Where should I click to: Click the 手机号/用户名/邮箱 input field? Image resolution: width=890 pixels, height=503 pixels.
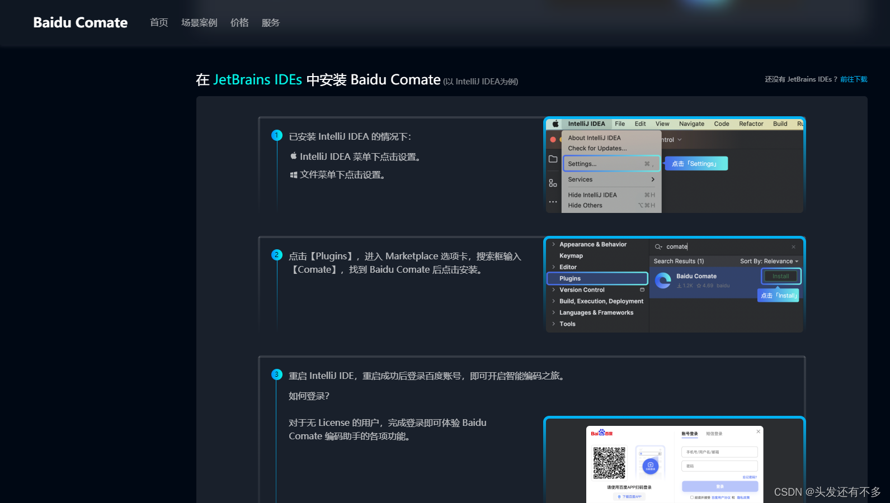pyautogui.click(x=719, y=452)
